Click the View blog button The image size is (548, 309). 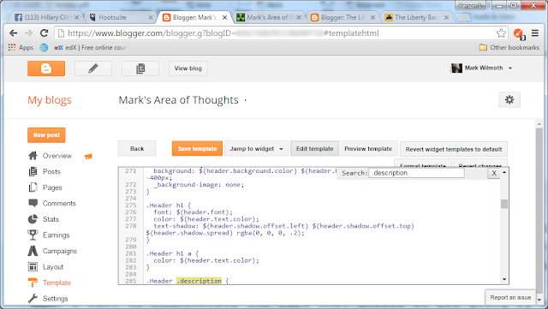coord(188,68)
